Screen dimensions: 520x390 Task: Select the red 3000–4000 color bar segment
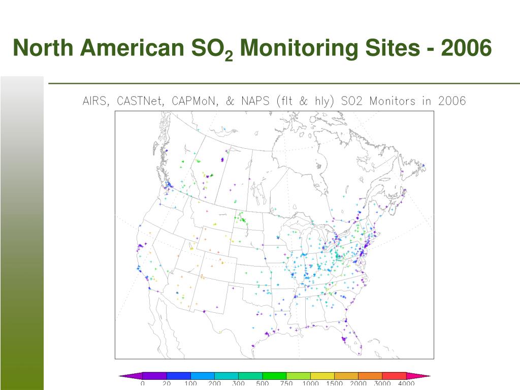click(x=394, y=376)
